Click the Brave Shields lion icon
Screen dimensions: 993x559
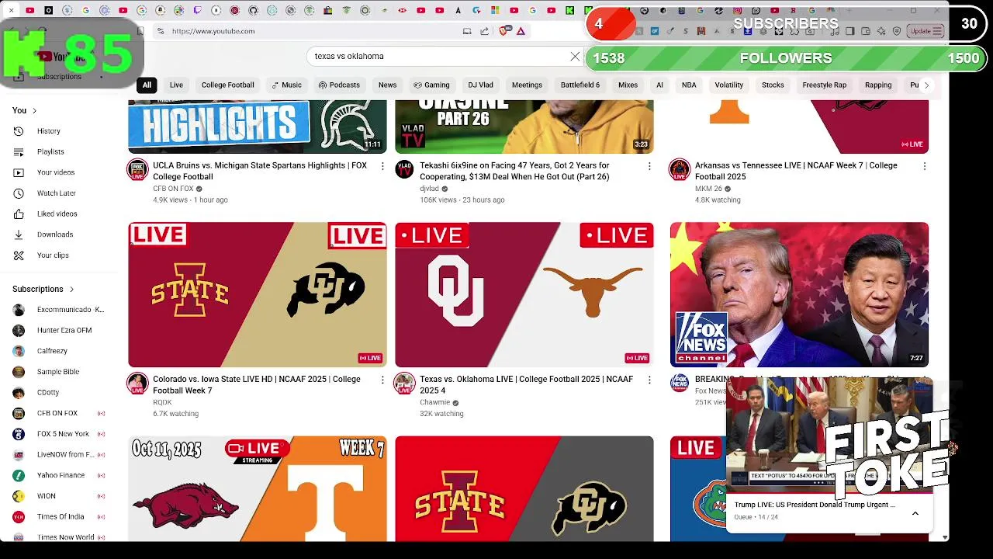click(x=505, y=31)
